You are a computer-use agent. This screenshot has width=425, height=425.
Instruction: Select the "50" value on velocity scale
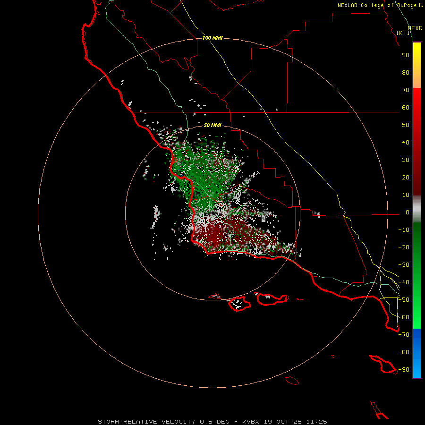tap(406, 125)
